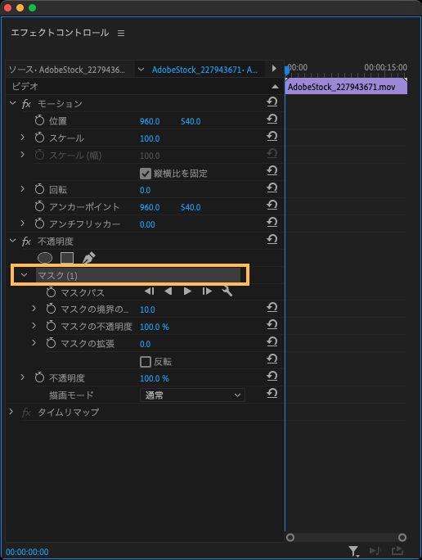422x560 pixels.
Task: Expand the タイムリマップ section
Action: (x=11, y=412)
